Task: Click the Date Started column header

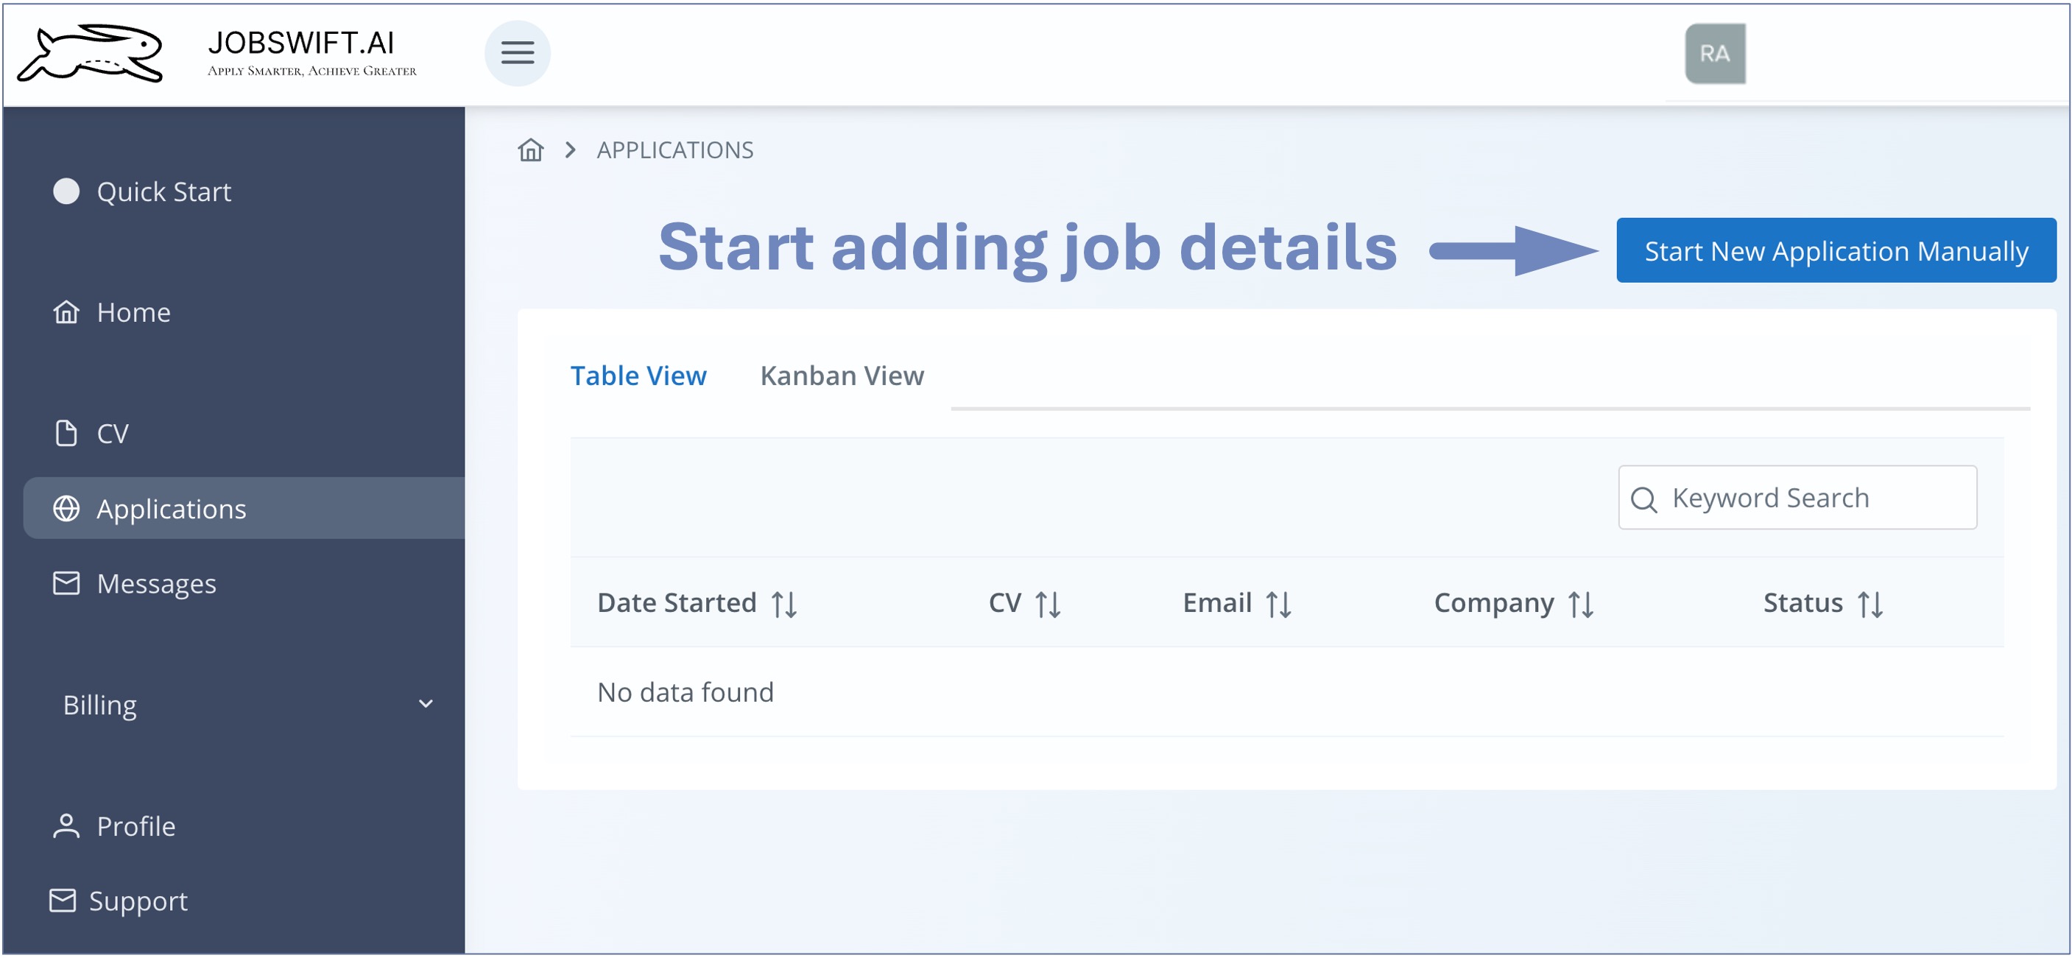Action: coord(677,602)
